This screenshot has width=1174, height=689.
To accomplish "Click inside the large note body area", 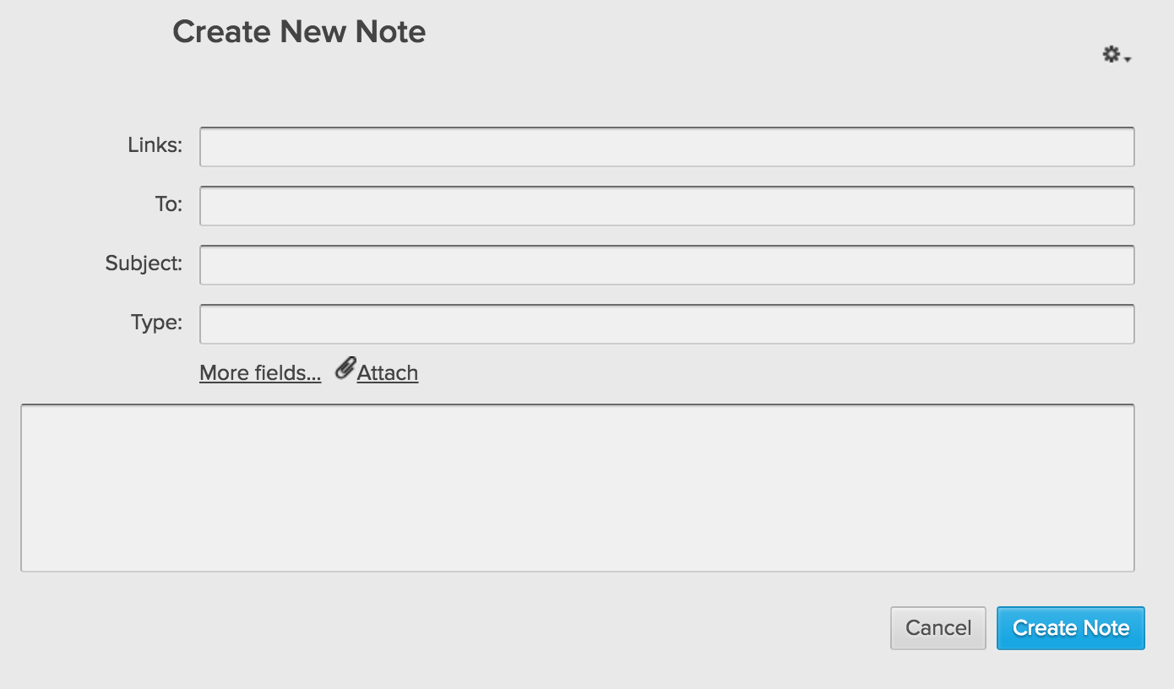I will click(x=577, y=488).
